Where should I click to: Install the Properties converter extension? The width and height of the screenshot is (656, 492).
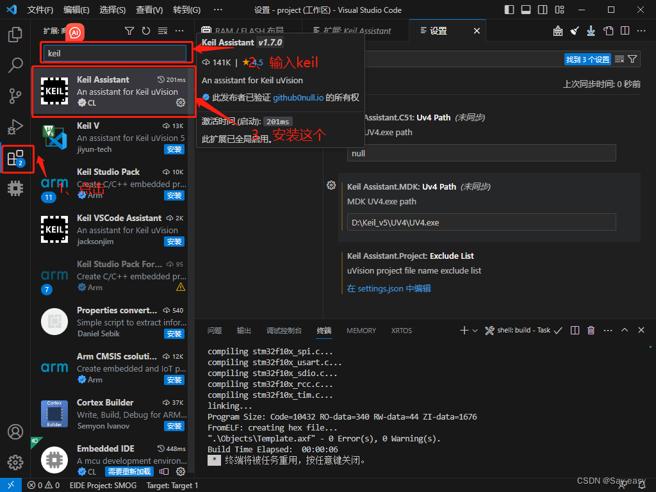pyautogui.click(x=174, y=334)
